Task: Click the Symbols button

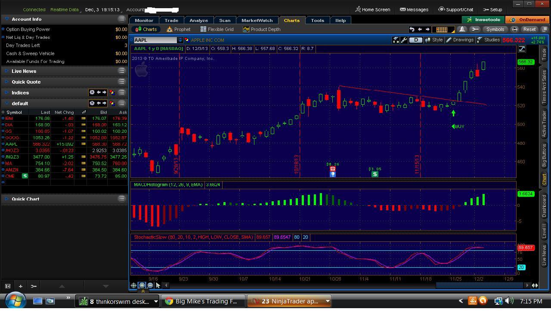Action: tap(495, 29)
